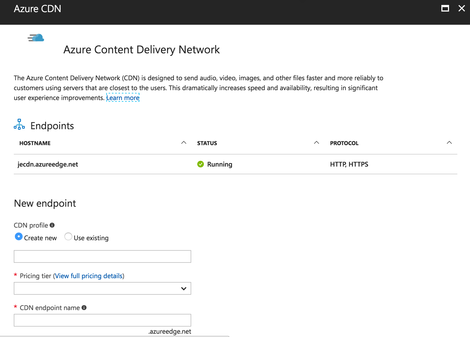This screenshot has width=470, height=337.
Task: Click the Azure Content Delivery Network title
Action: tap(142, 50)
